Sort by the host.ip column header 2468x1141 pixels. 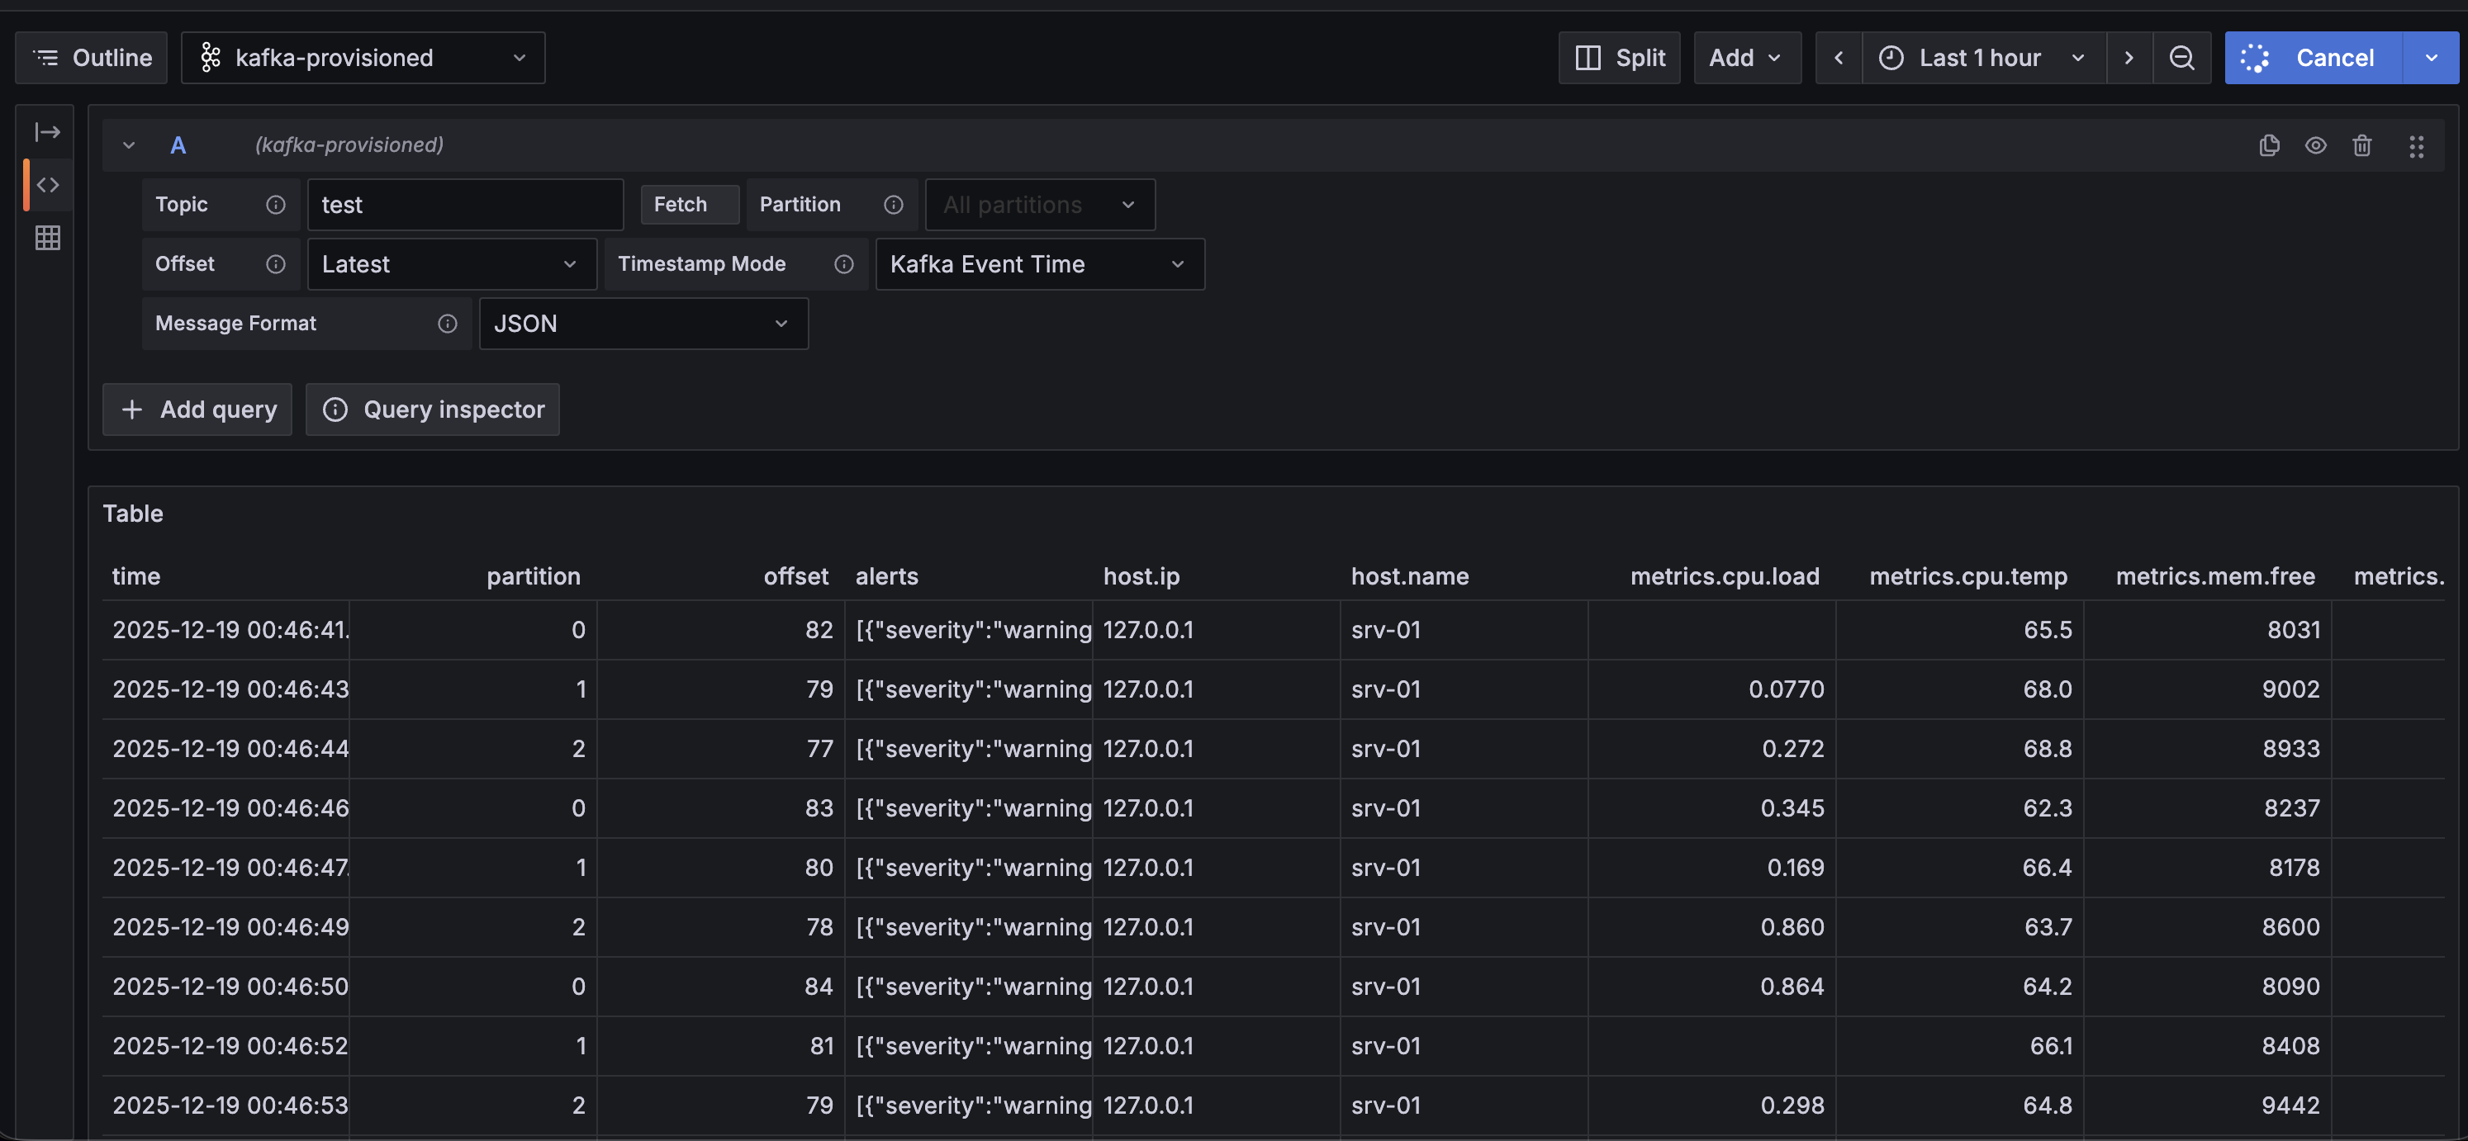coord(1141,575)
